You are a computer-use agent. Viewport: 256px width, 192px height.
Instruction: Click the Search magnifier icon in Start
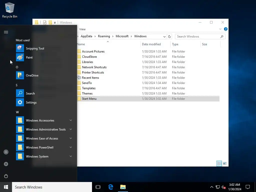(20, 93)
